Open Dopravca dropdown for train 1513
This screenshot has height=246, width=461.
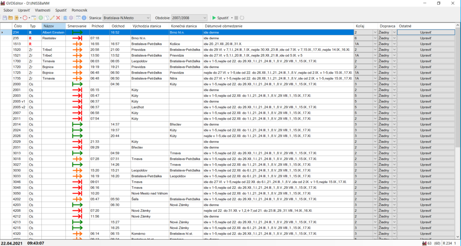coord(394,44)
